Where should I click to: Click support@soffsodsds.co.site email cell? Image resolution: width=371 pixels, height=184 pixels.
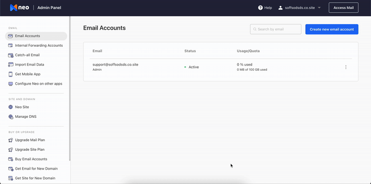pos(115,65)
